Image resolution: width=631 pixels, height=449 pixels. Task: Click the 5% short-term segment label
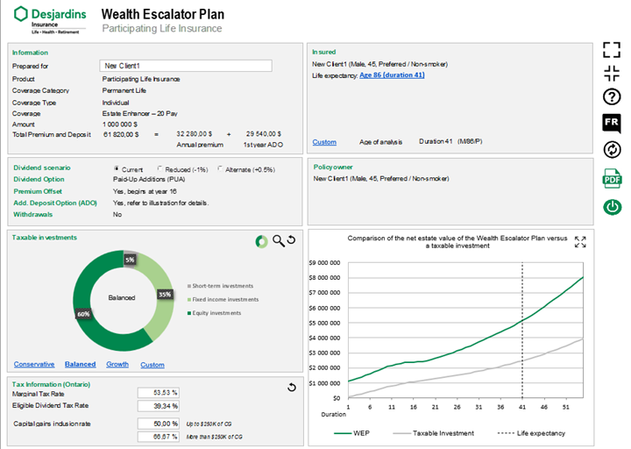[130, 260]
